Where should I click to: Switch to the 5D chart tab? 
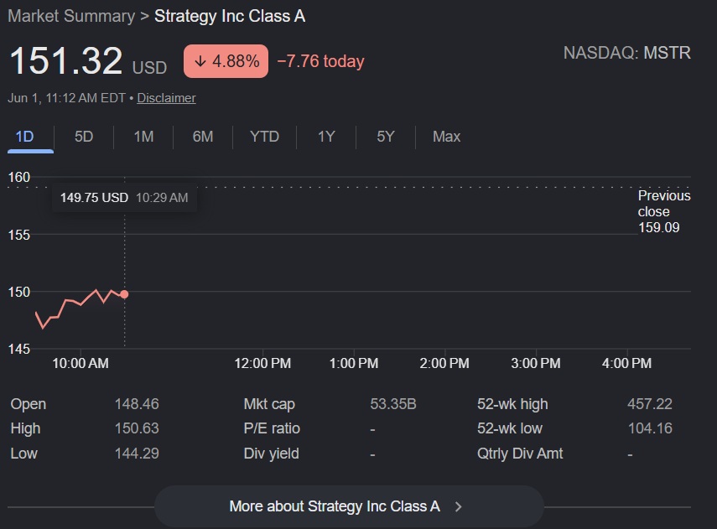pos(84,137)
